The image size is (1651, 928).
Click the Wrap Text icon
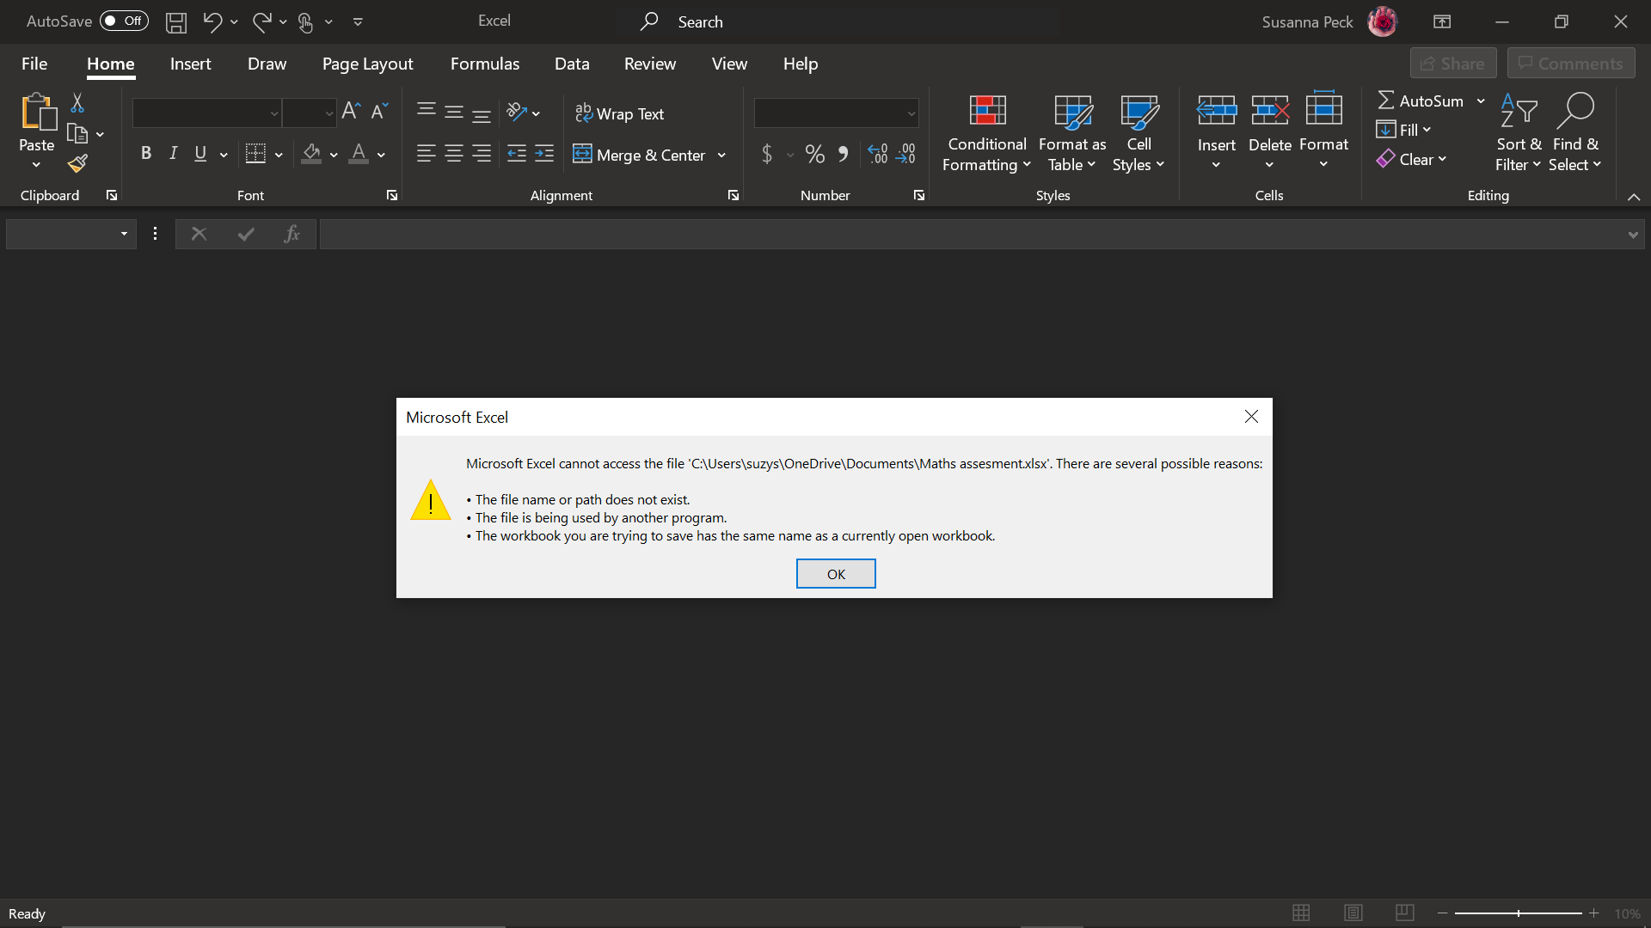pyautogui.click(x=620, y=113)
